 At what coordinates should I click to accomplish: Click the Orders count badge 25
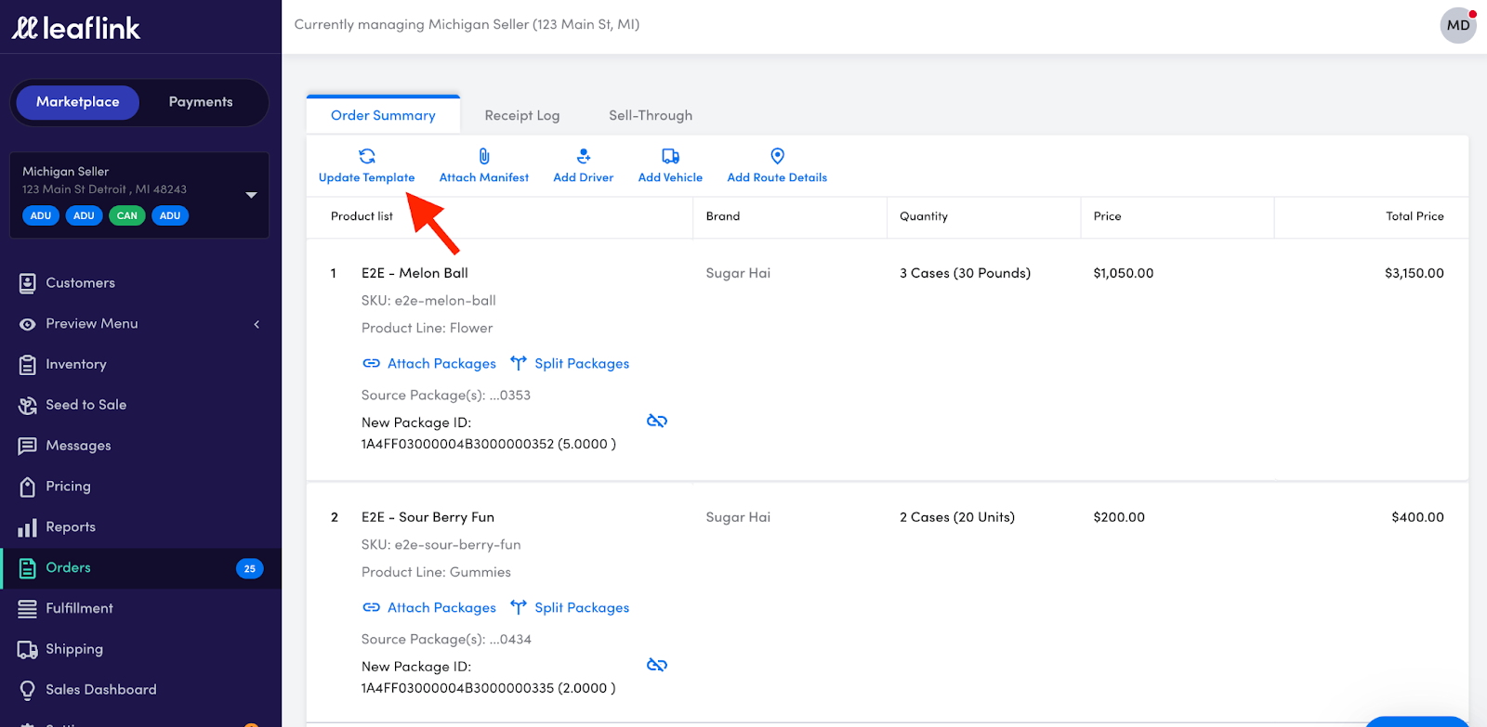coord(250,568)
